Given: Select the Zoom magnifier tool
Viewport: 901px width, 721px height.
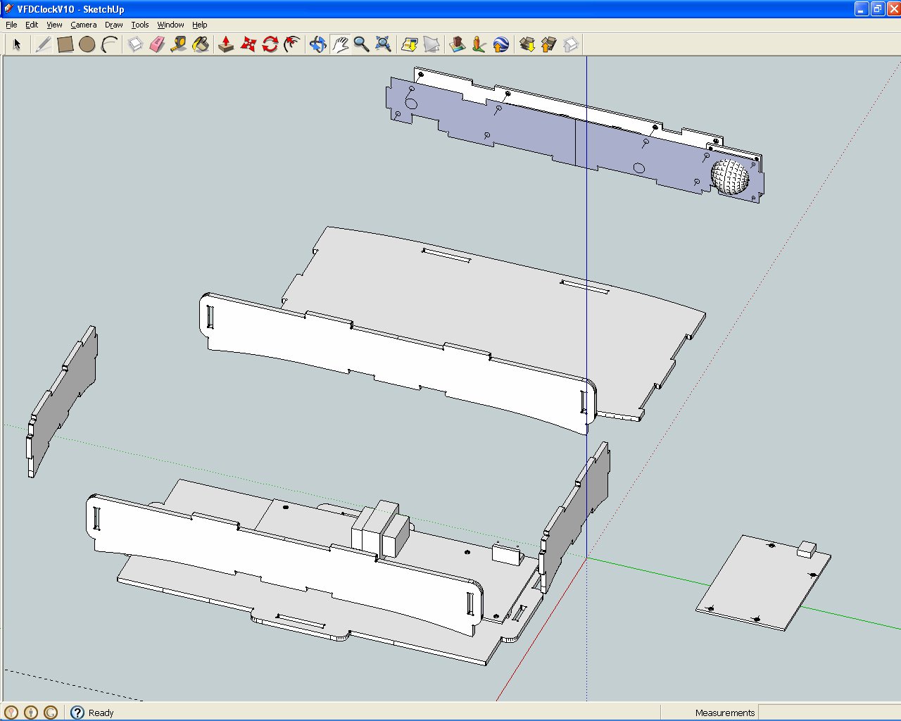Looking at the screenshot, I should 362,44.
